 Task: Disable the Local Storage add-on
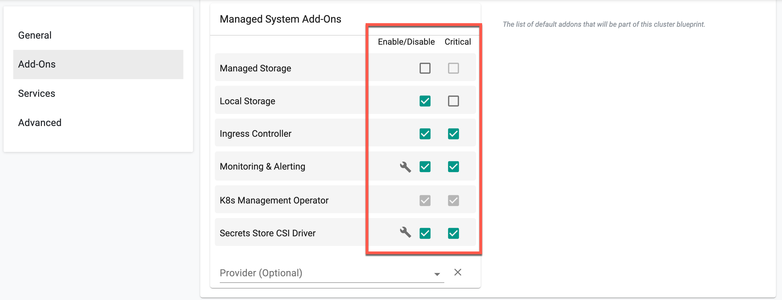[x=425, y=99]
